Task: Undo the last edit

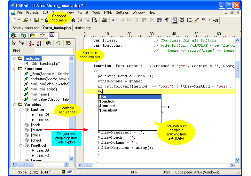Action: tap(114, 20)
